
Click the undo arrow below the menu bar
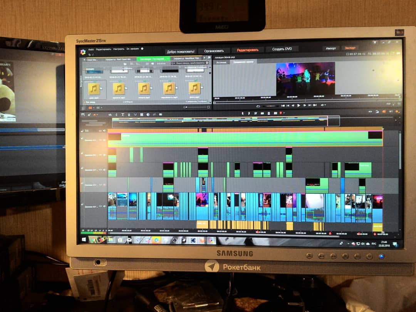tap(89, 55)
